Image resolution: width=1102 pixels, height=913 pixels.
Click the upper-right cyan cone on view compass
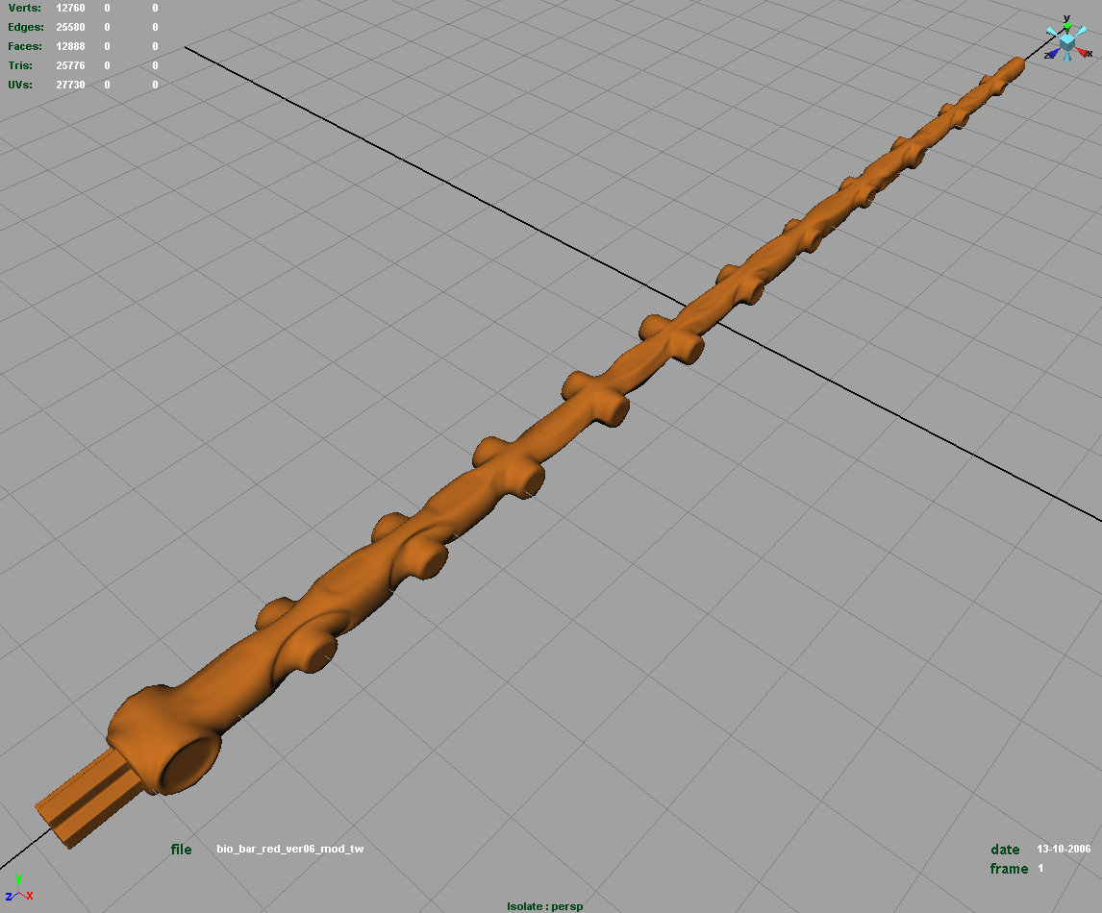[x=1081, y=32]
